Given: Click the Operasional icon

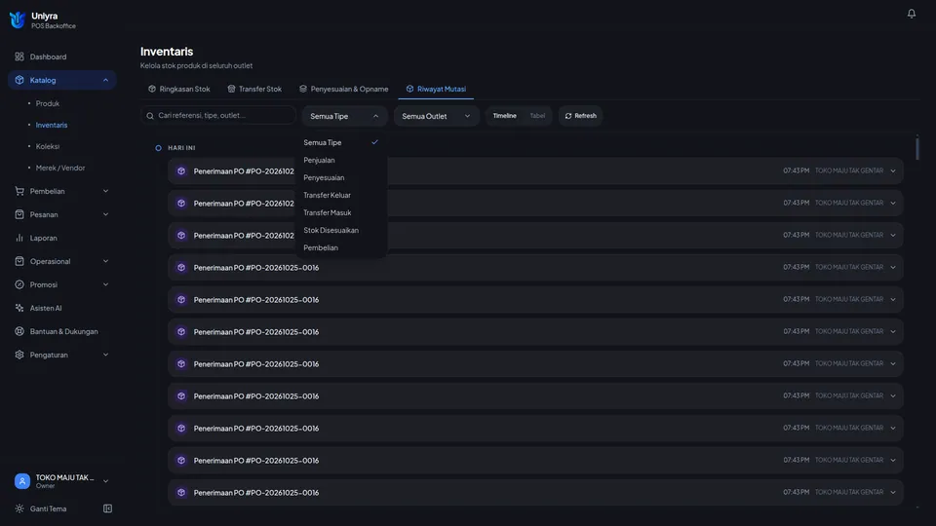Looking at the screenshot, I should 19,261.
